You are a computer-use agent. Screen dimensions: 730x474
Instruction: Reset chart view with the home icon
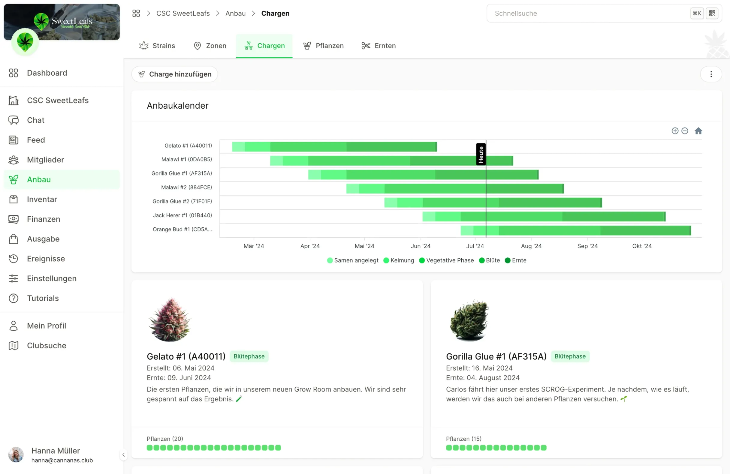point(698,130)
